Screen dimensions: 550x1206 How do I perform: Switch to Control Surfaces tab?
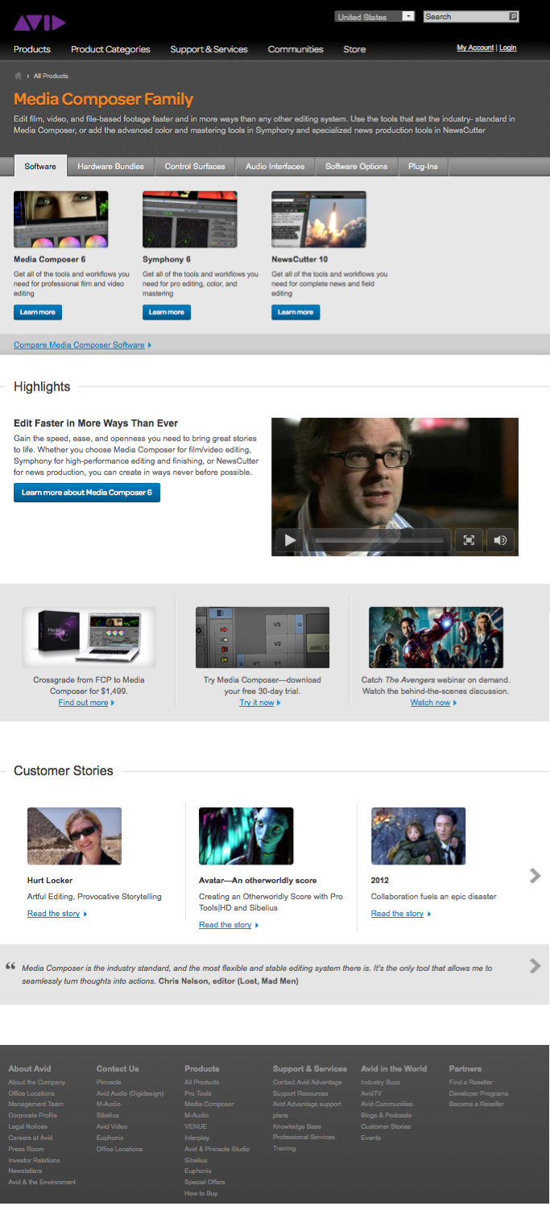coord(195,167)
